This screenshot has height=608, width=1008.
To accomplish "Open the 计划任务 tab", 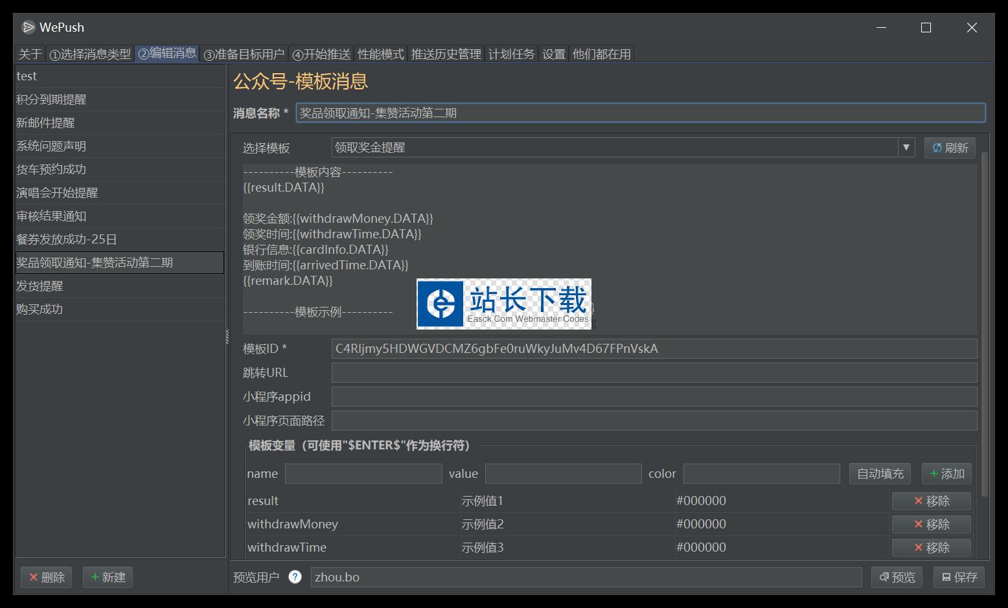I will click(x=511, y=54).
